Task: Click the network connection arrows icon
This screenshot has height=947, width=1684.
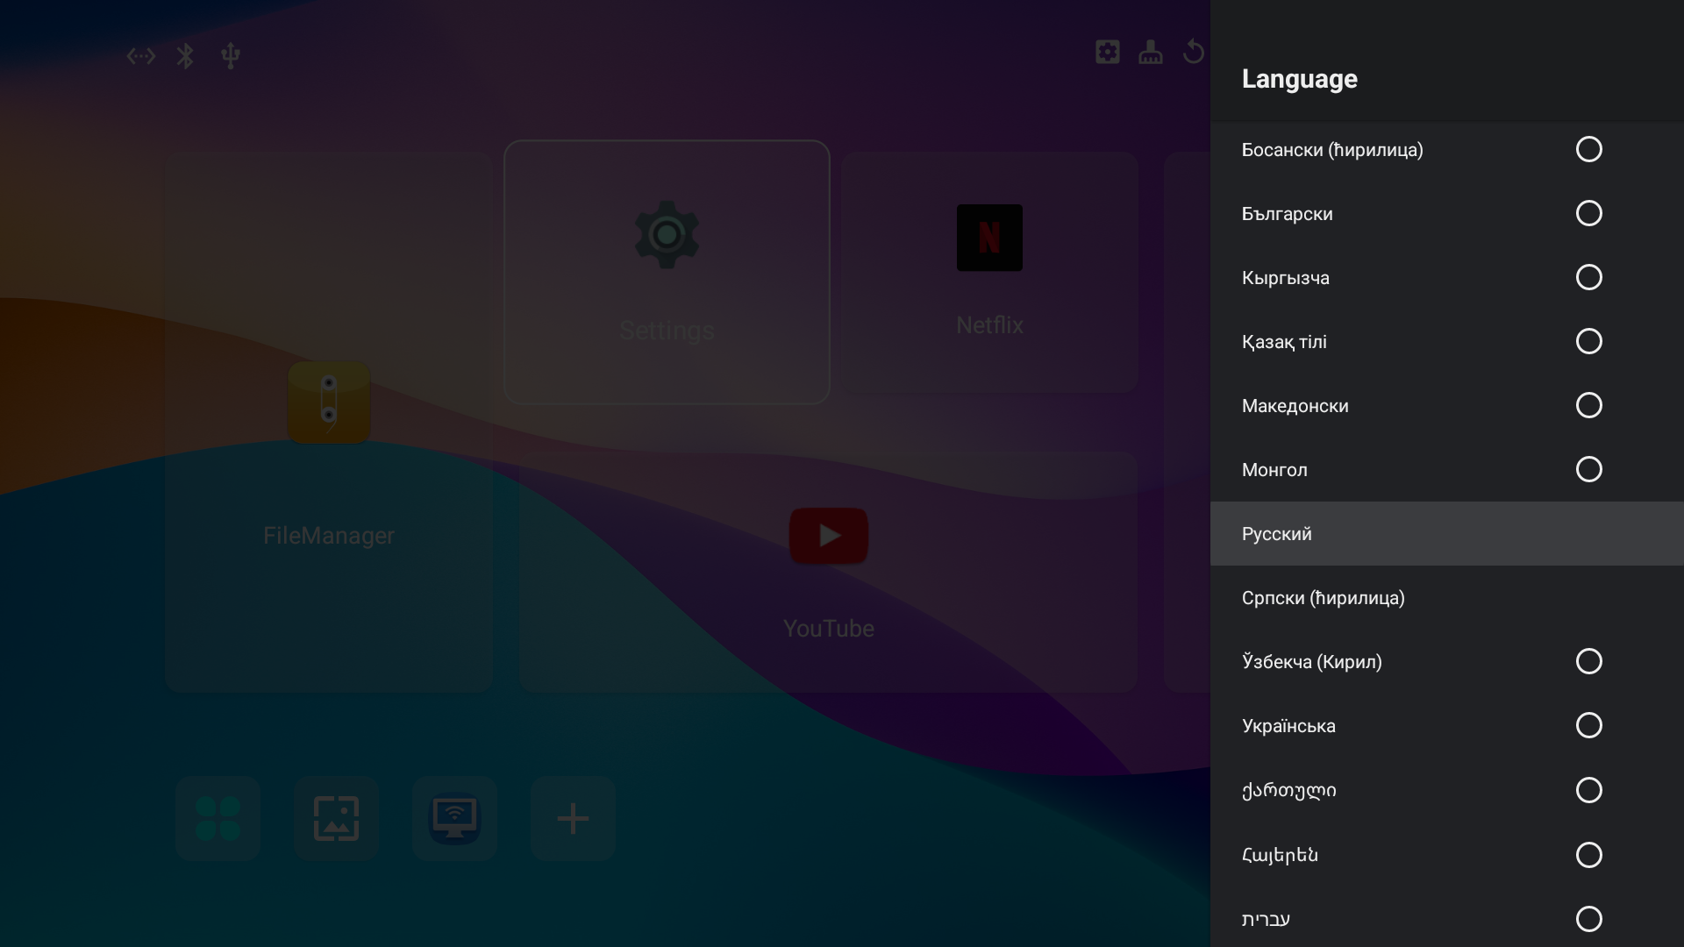Action: (x=140, y=56)
